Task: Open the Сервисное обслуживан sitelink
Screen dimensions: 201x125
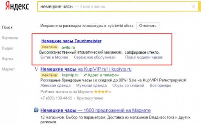Action: (x=95, y=57)
